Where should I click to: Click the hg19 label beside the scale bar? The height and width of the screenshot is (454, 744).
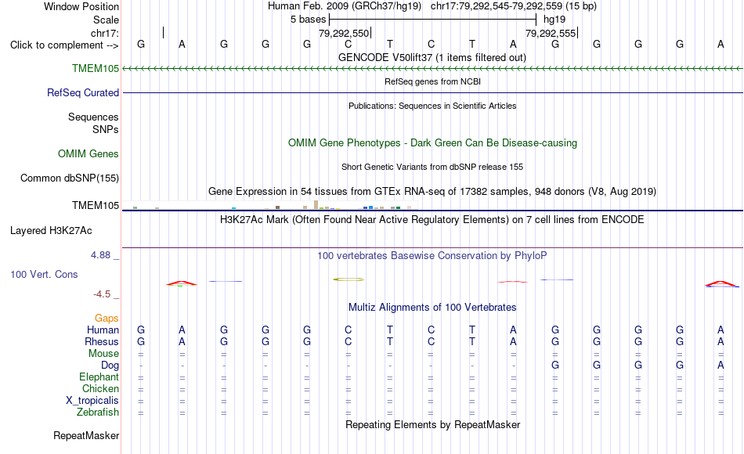point(554,20)
